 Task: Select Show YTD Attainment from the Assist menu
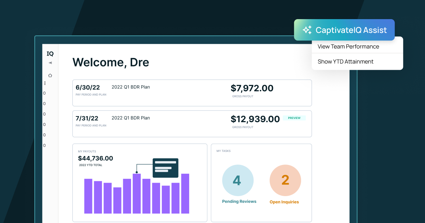[346, 62]
